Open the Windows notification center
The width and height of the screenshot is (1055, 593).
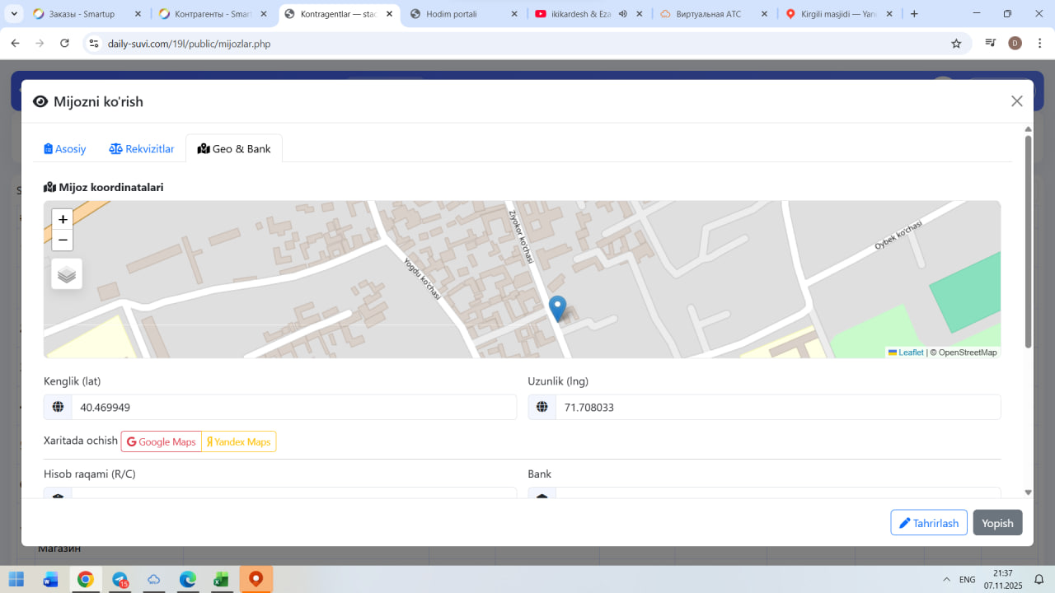(x=1039, y=579)
